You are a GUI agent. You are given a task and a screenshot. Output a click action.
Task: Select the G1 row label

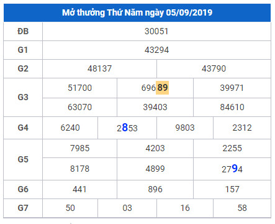pyautogui.click(x=23, y=50)
